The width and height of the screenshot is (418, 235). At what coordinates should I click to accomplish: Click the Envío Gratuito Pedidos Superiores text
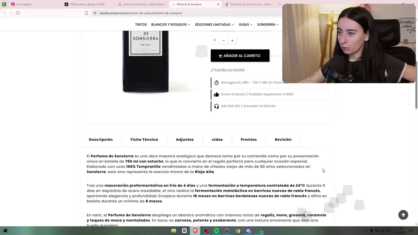pyautogui.click(x=257, y=94)
